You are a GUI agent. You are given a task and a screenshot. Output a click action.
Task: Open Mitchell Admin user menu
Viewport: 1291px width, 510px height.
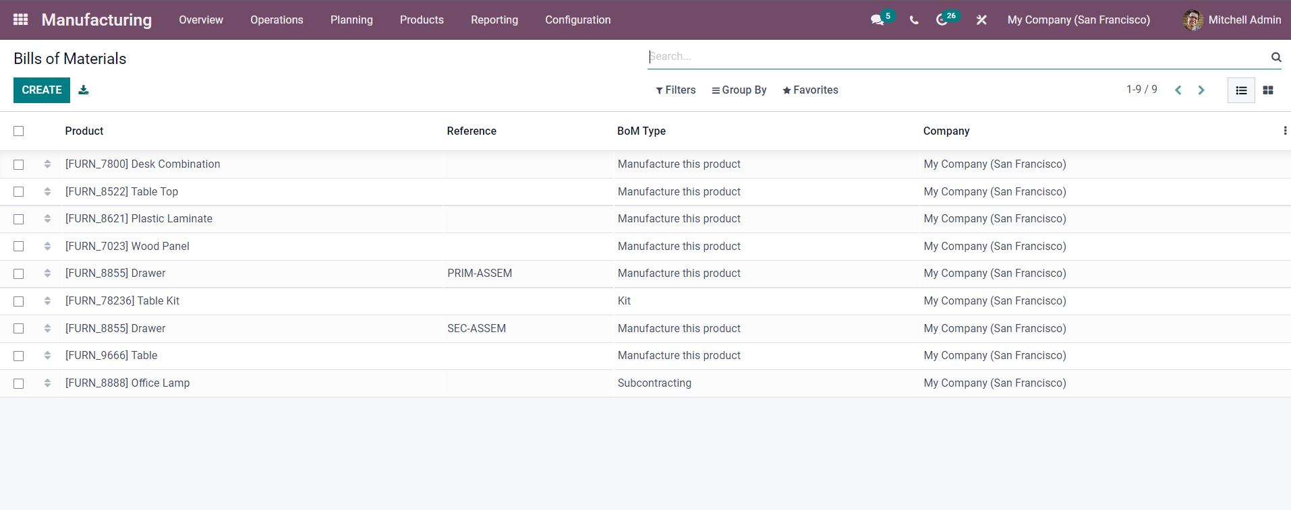1232,20
